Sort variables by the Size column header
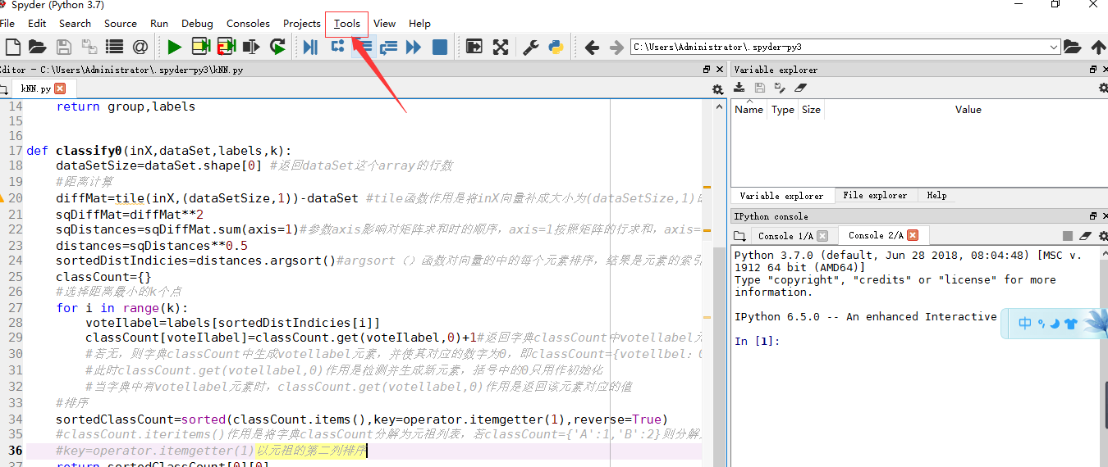 pyautogui.click(x=811, y=110)
